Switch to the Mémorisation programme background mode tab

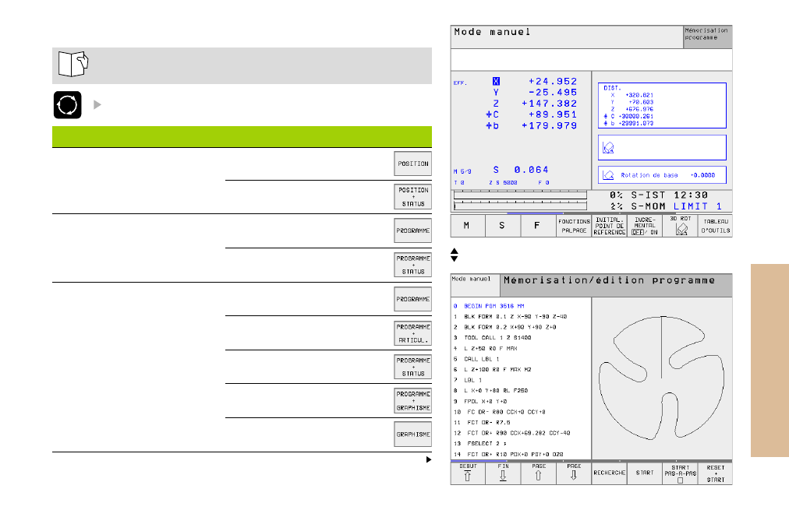(707, 37)
